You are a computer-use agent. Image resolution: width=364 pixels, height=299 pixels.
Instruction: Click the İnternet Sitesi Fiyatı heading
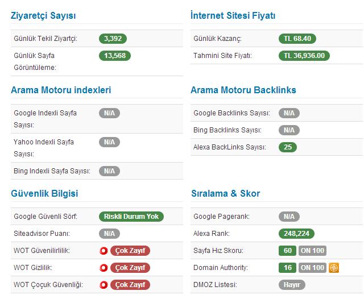[233, 16]
